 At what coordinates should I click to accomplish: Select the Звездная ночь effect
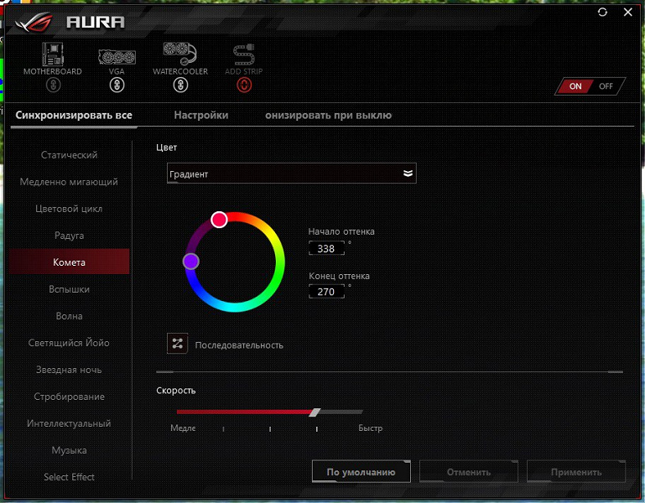click(x=69, y=370)
